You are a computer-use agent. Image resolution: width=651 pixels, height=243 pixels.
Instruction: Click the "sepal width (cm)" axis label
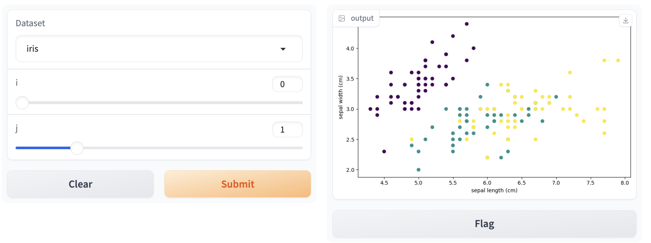pyautogui.click(x=341, y=97)
